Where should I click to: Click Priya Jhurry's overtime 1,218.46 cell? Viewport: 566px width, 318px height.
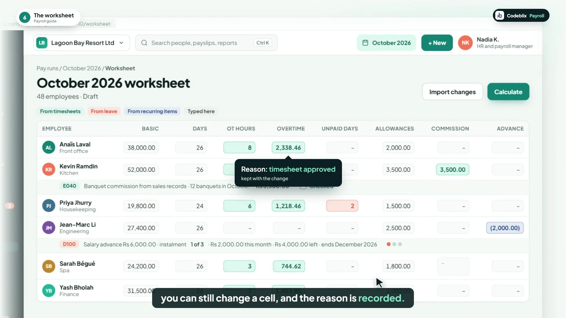(288, 206)
